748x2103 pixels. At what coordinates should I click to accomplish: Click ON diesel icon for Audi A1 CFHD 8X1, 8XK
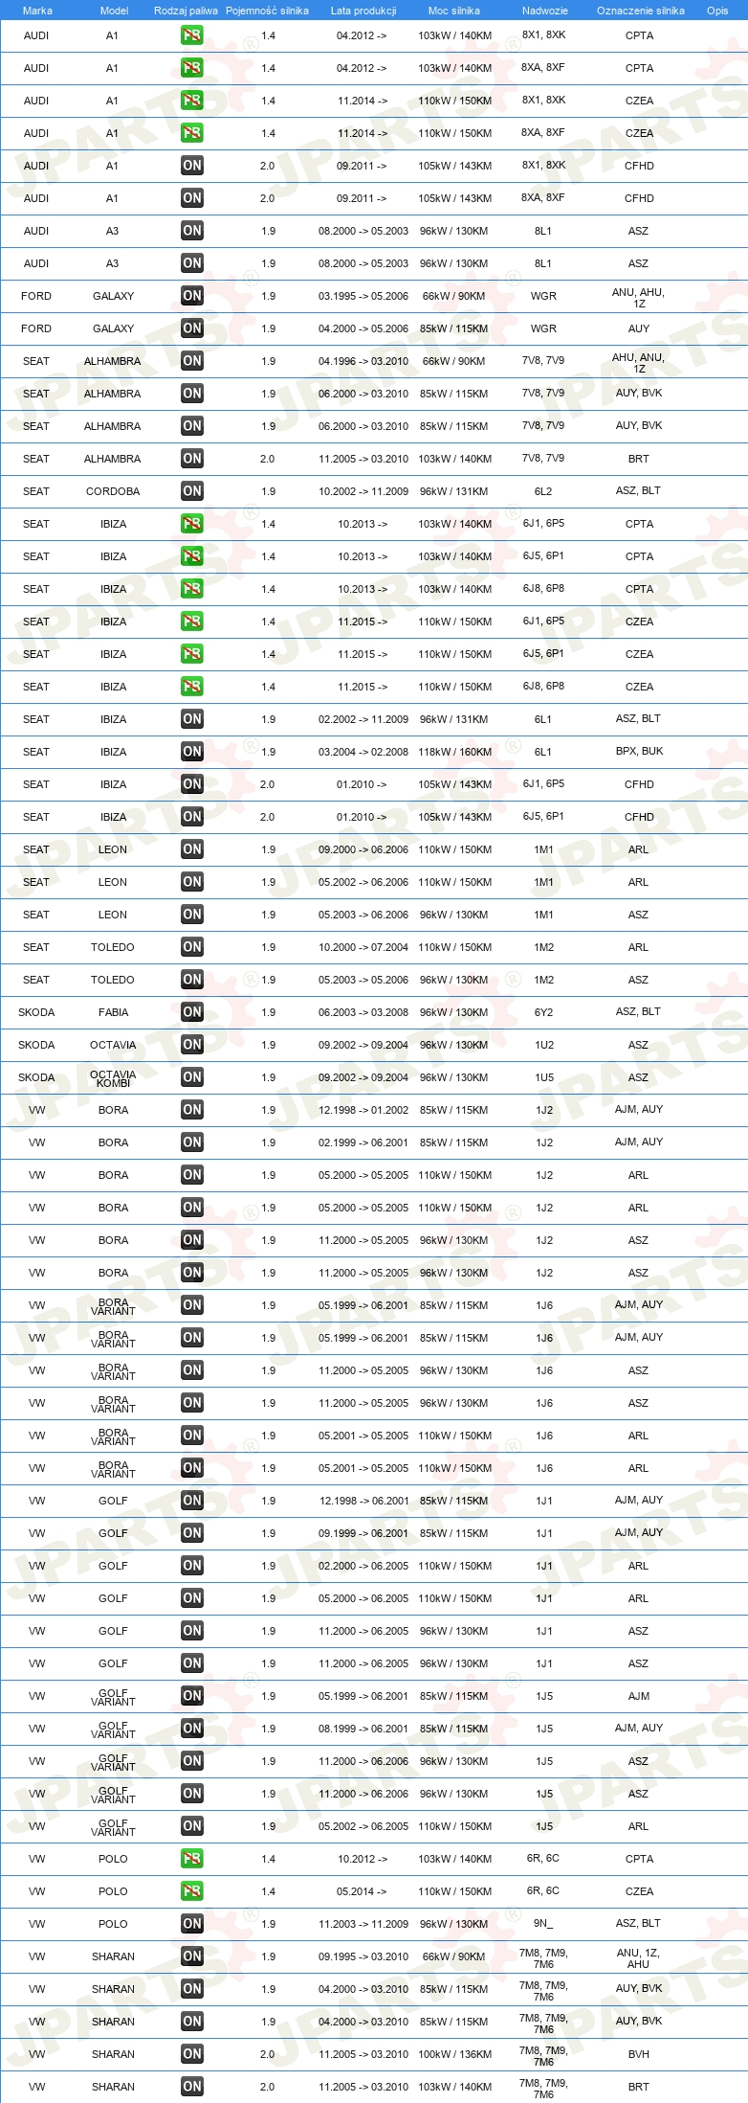(192, 166)
